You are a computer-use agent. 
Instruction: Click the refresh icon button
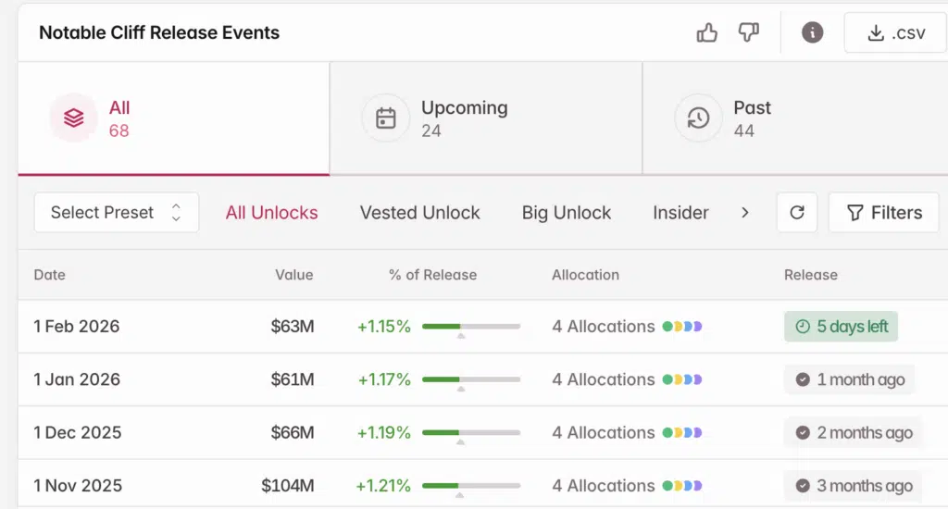point(796,213)
